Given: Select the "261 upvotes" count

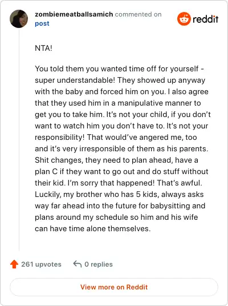Looking at the screenshot, I should coord(41,264).
